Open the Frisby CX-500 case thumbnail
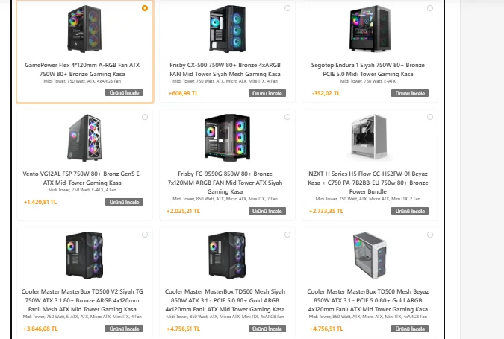This screenshot has width=504, height=339. point(227,31)
